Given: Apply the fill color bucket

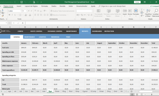Looking at the screenshot, I should [26, 15].
